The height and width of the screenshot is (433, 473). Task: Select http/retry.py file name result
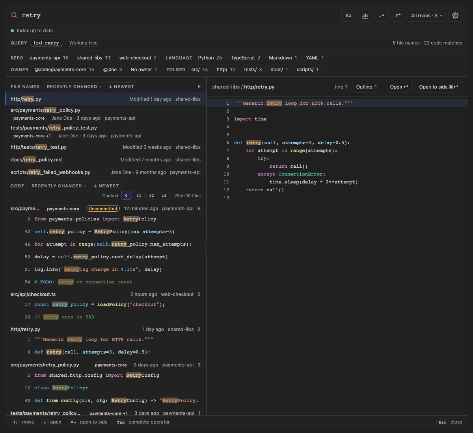pos(106,99)
